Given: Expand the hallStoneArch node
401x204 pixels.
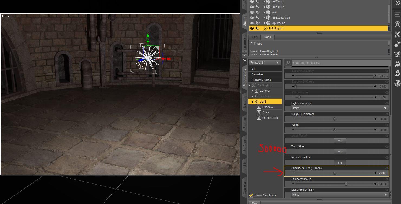Looking at the screenshot, I should pyautogui.click(x=265, y=18).
